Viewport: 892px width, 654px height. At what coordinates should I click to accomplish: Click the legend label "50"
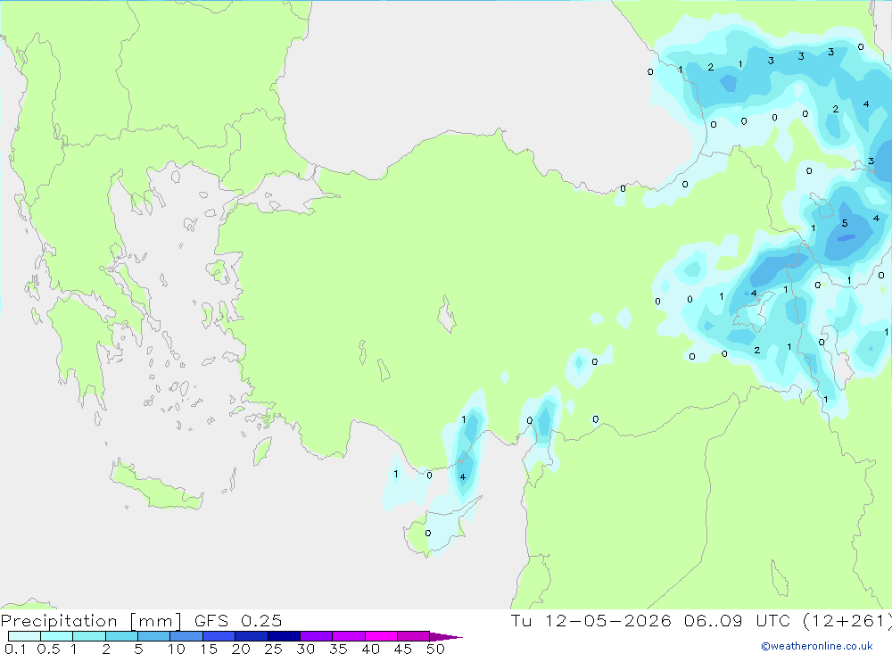pos(435,649)
